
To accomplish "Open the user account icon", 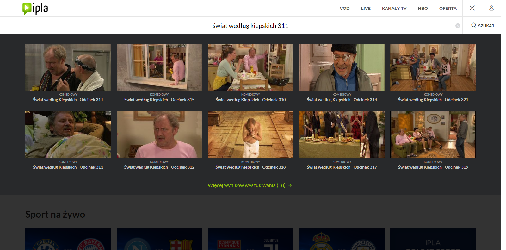I will click(x=491, y=8).
